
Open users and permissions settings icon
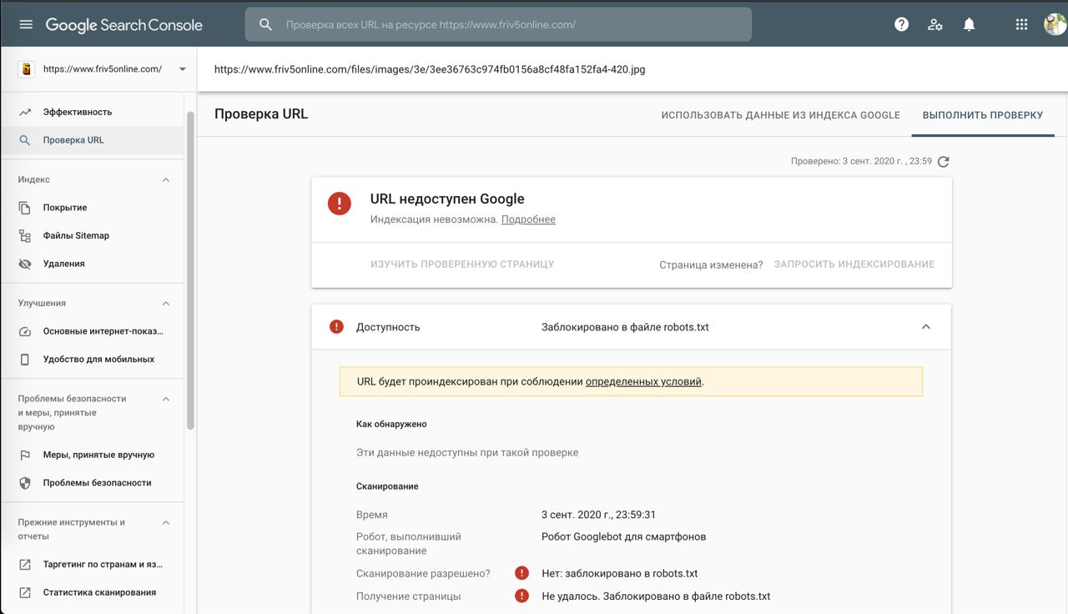[x=935, y=24]
